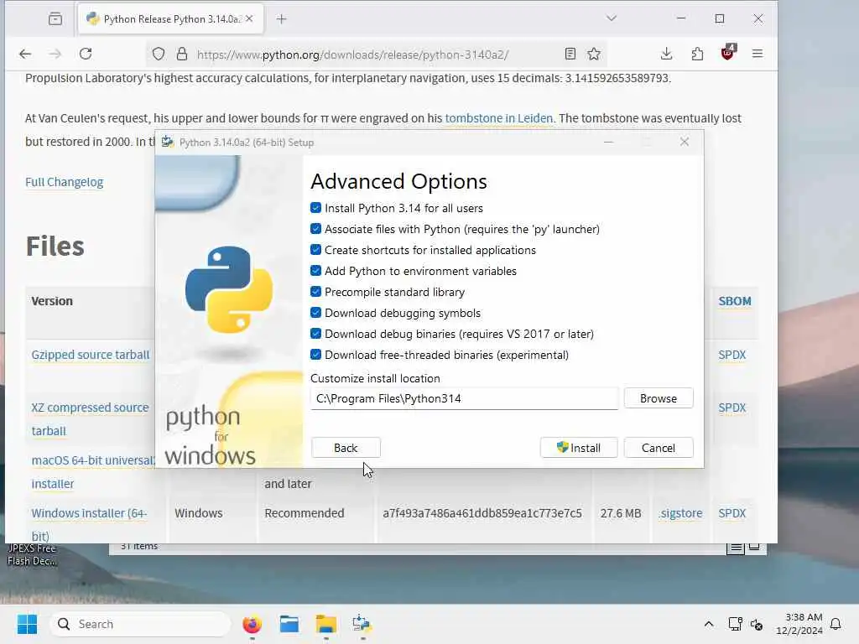Close the Python Setup dialog
Screen dimensions: 859x644
(x=685, y=142)
